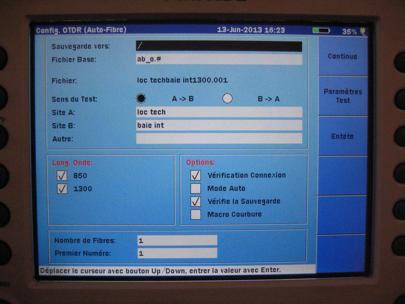Viewport: 405px width, 304px height.
Task: Edit the Nombre de Fibres field
Action: coord(177,240)
